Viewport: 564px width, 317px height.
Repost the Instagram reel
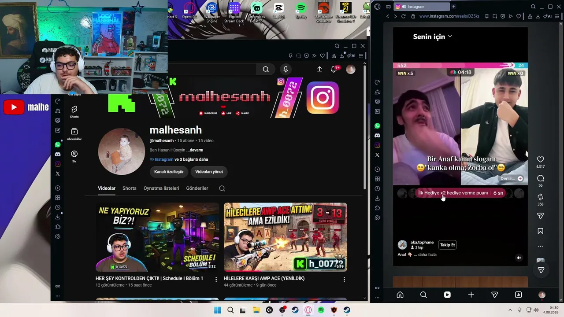[540, 197]
